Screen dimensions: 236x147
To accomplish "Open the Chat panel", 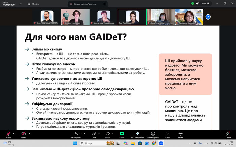I will coord(94,134).
